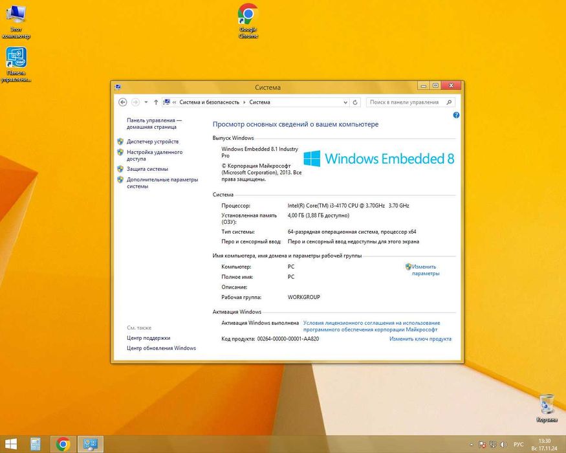Select processor value 'Intel(R) Core(TM) i3-4170'
This screenshot has width=566, height=453.
[x=349, y=206]
